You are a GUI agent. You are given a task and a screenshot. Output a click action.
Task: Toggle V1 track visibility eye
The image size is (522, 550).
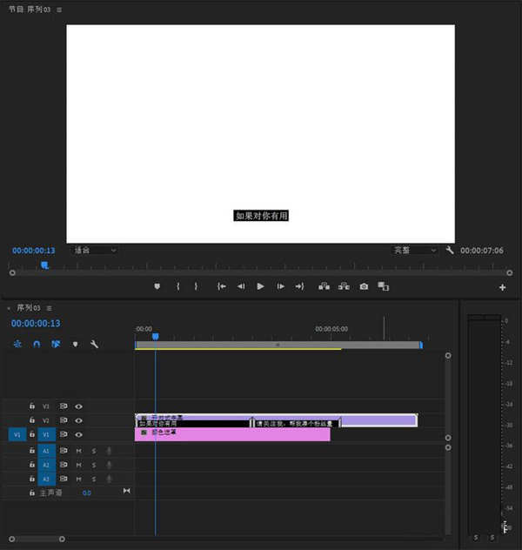[x=78, y=434]
